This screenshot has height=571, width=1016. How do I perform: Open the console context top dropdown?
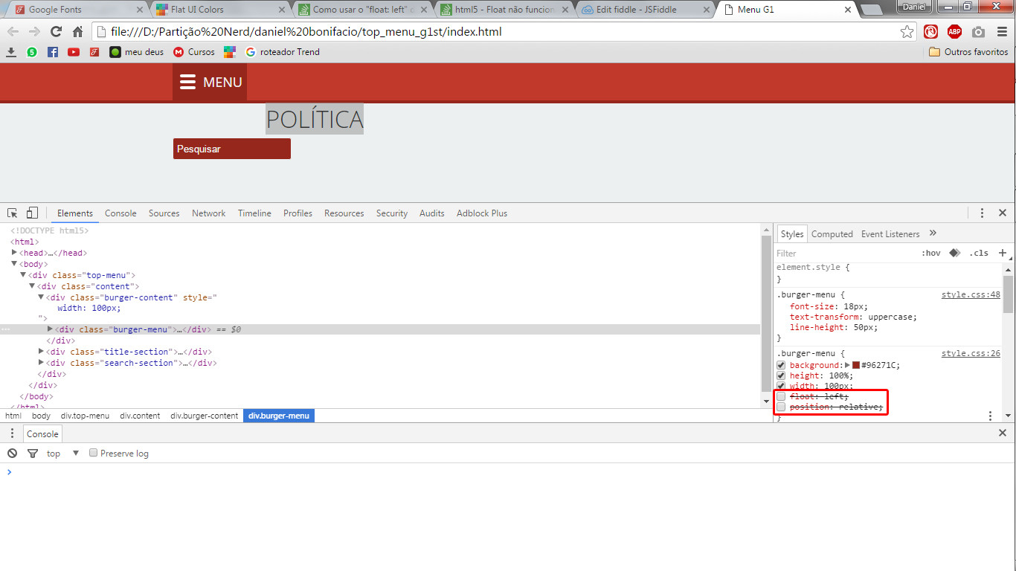(63, 453)
